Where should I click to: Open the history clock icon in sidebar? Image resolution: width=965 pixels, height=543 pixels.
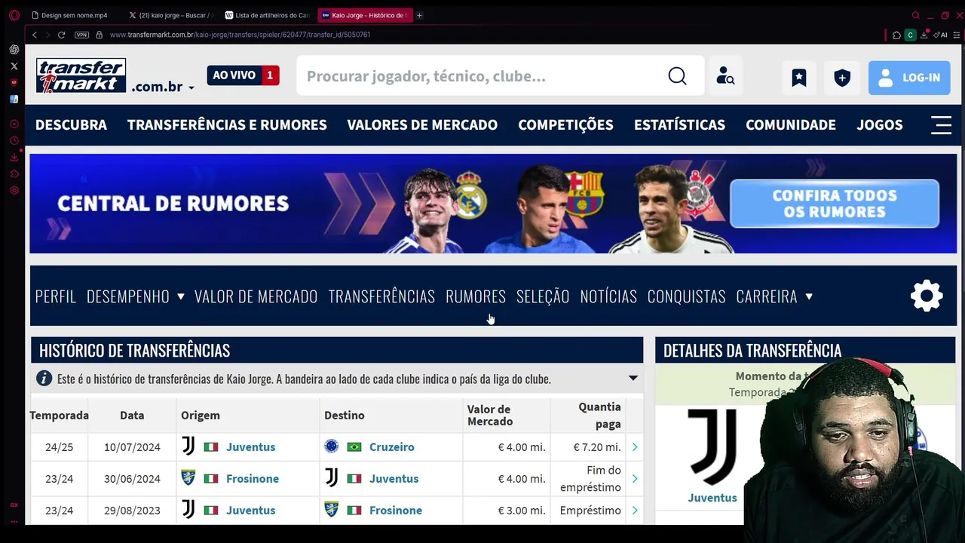14,140
